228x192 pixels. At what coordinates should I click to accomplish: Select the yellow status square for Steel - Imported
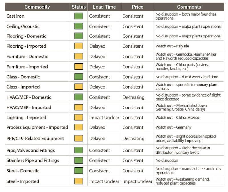(78, 181)
